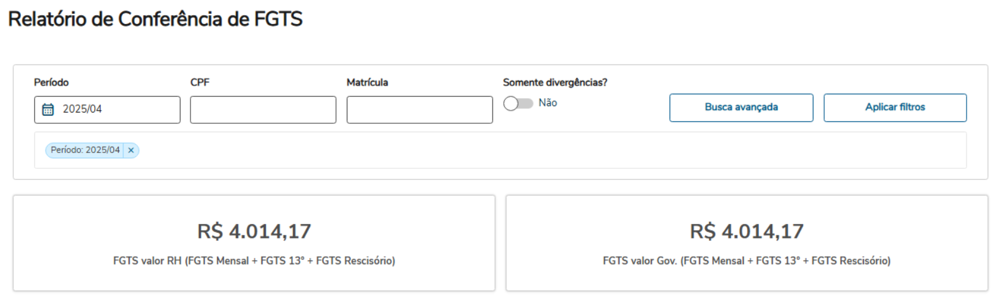Click the R$ amount in FGTS valor RH card
Image resolution: width=995 pixels, height=308 pixels.
[x=254, y=231]
